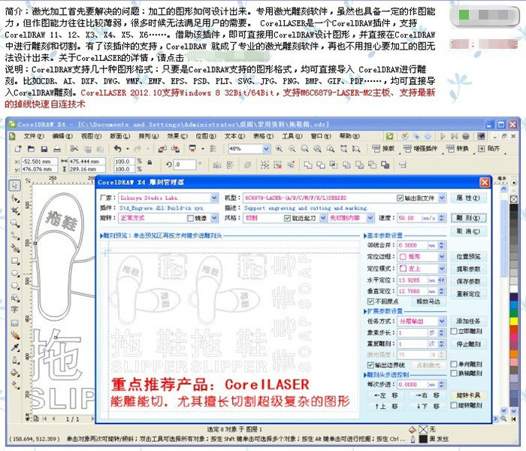The height and width of the screenshot is (451, 526).
Task: Enable the 换轴雕刻 checkbox
Action: click(454, 373)
